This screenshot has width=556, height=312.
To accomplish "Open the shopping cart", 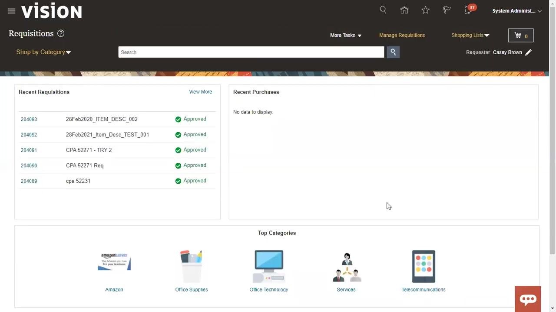I will point(521,36).
